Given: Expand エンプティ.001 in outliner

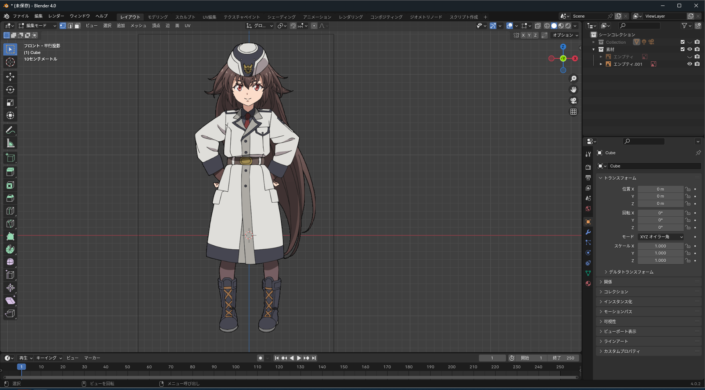Looking at the screenshot, I should coord(601,64).
